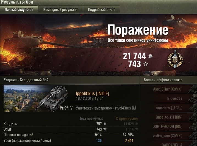This screenshot has width=197, height=146.
Task: Click the tank icon beside Once_to_kill [IRN]
Action: pyautogui.click(x=193, y=117)
